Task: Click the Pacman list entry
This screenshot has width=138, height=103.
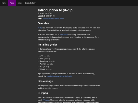Action: point(46,64)
